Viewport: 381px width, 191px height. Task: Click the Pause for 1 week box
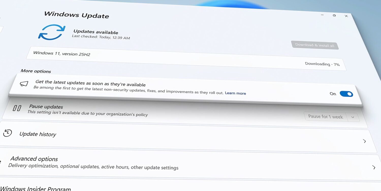325,116
